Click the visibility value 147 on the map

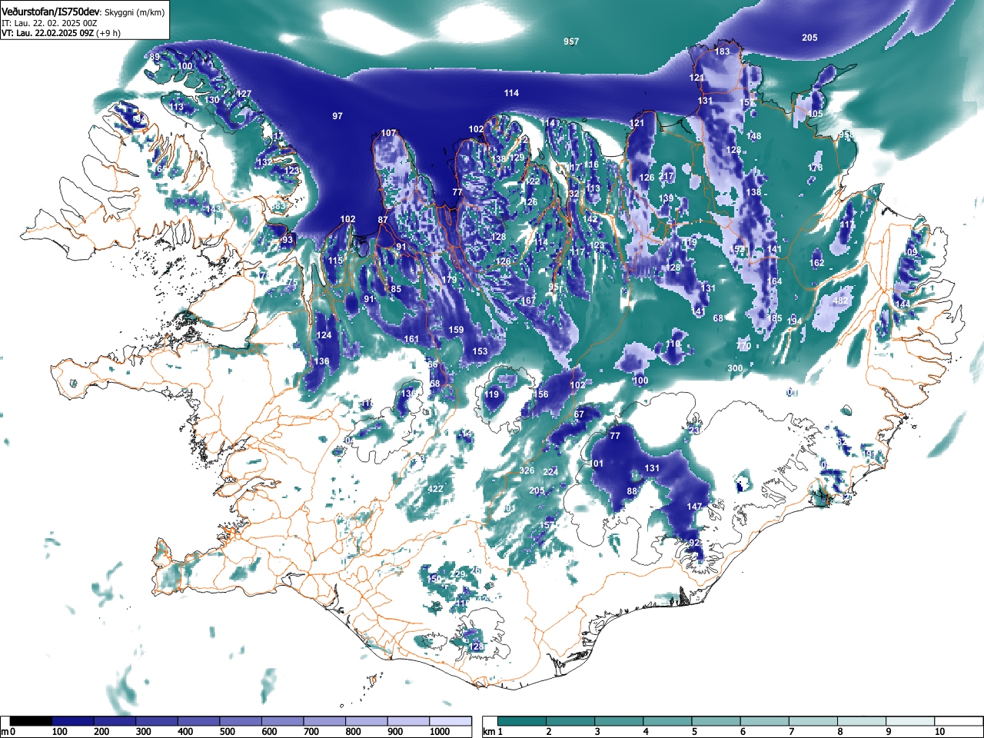tap(694, 507)
